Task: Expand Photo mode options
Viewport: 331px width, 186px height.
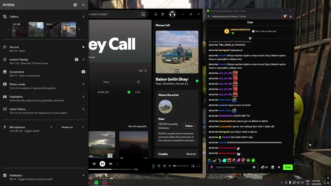Action: pyautogui.click(x=83, y=84)
